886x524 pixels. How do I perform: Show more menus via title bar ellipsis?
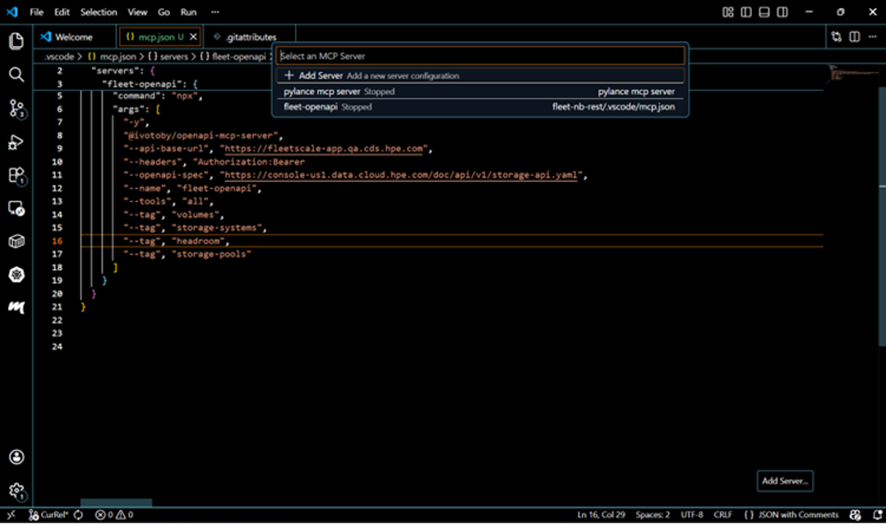[215, 12]
